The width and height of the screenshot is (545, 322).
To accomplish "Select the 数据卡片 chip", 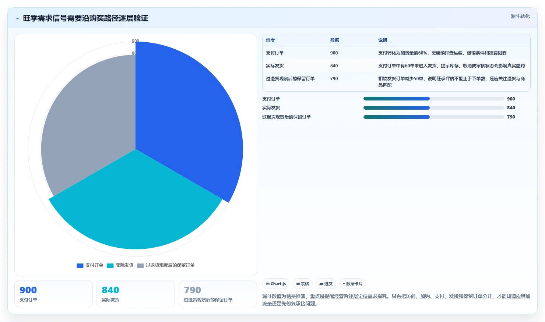I will (352, 284).
